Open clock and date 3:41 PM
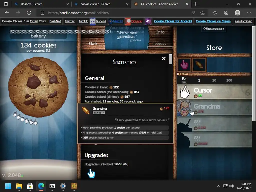 [x=244, y=186]
